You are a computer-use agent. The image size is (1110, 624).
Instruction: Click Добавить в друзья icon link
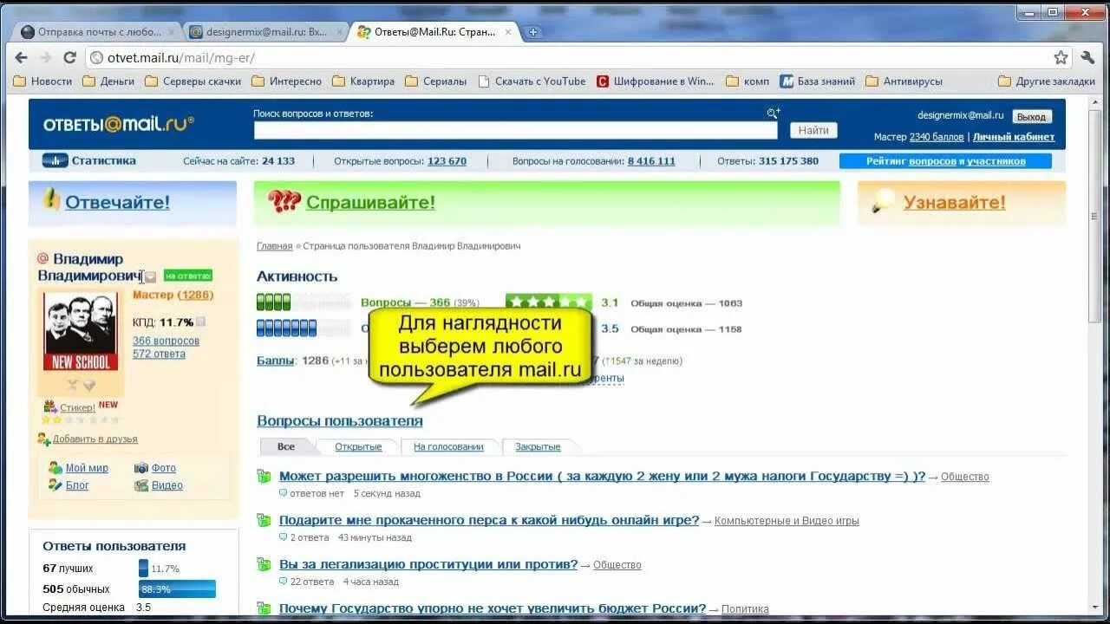(x=88, y=439)
